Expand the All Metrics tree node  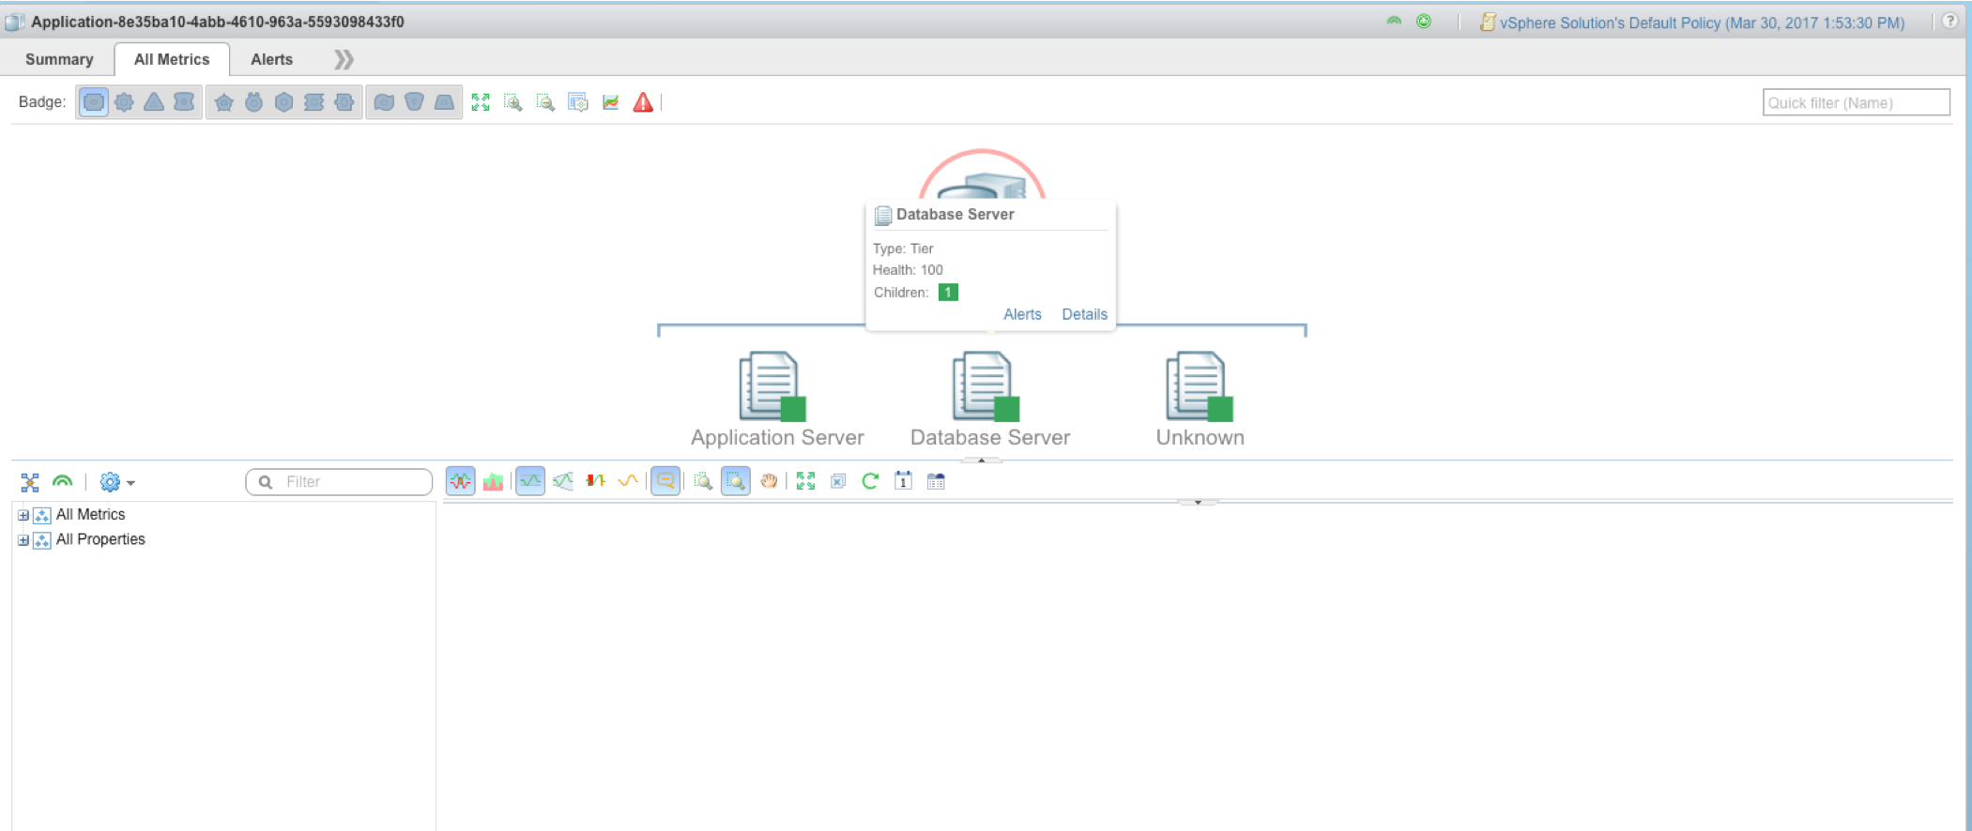[23, 515]
